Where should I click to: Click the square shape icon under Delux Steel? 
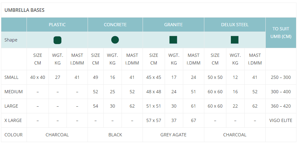(235, 40)
